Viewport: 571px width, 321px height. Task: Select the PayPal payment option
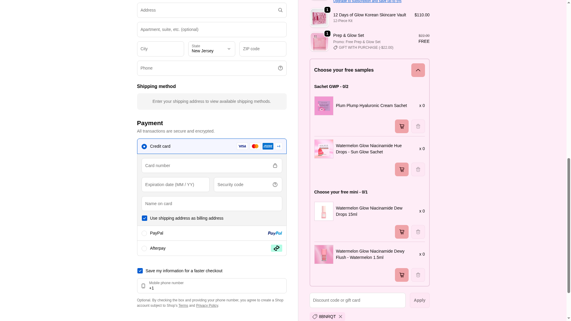(x=144, y=233)
